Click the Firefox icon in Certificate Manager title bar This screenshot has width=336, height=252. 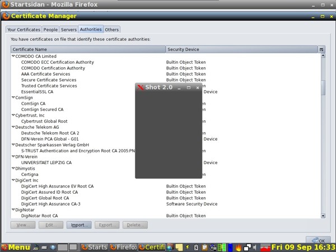pos(6,16)
